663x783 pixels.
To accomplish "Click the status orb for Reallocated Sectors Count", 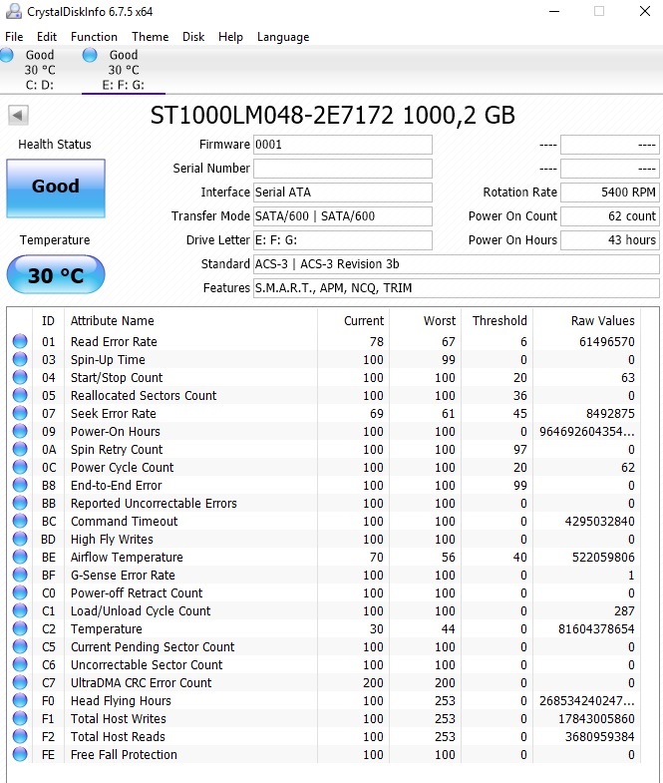I will (20, 396).
